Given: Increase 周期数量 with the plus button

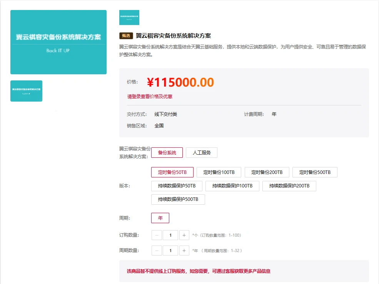Looking at the screenshot, I should click(184, 250).
